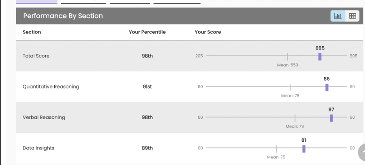Click the scroll-to-top arrow button
Image resolution: width=365 pixels, height=165 pixels.
pyautogui.click(x=361, y=150)
